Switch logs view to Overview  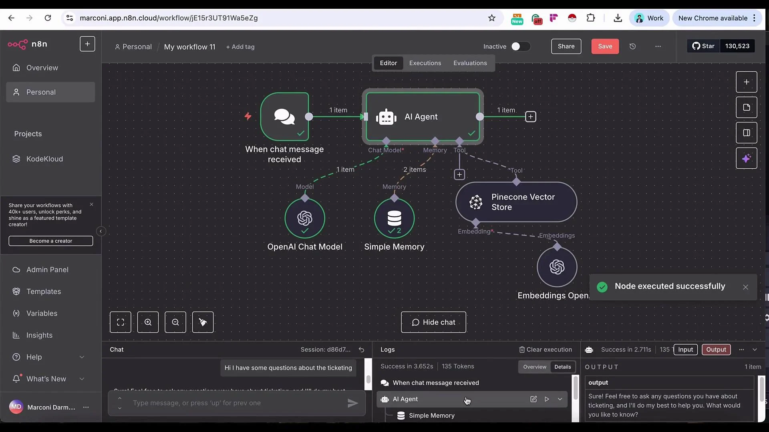pos(534,367)
